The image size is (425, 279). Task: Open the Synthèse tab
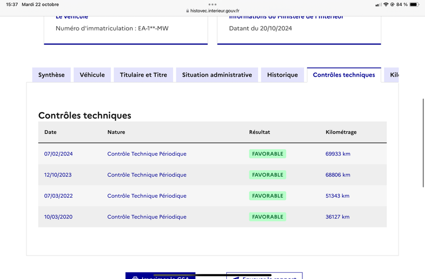pos(51,75)
